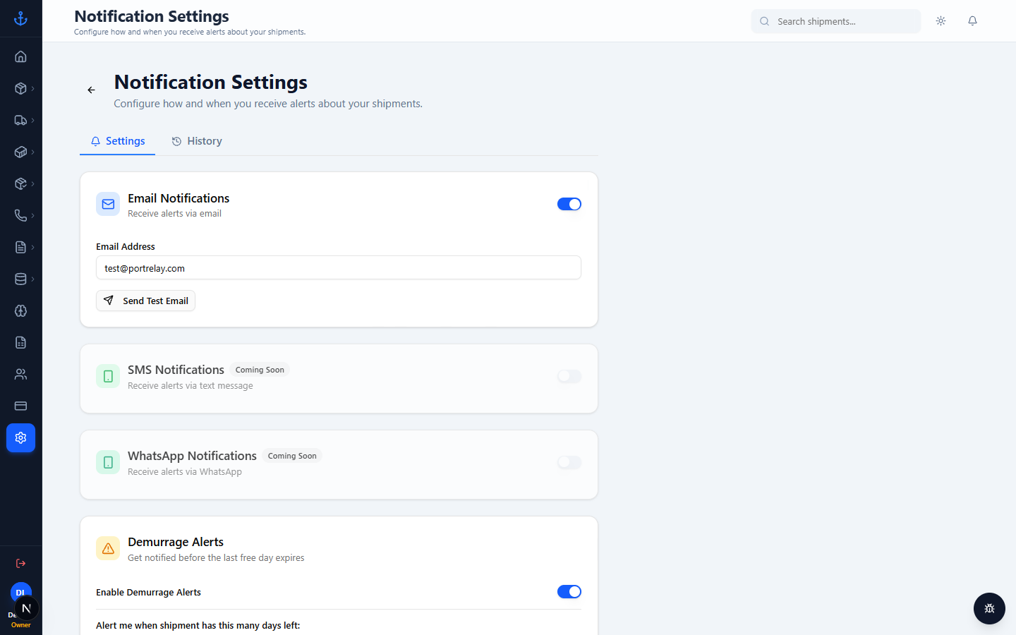Open the document icon with chevron in the sidebar
Image resolution: width=1016 pixels, height=635 pixels.
(x=20, y=247)
